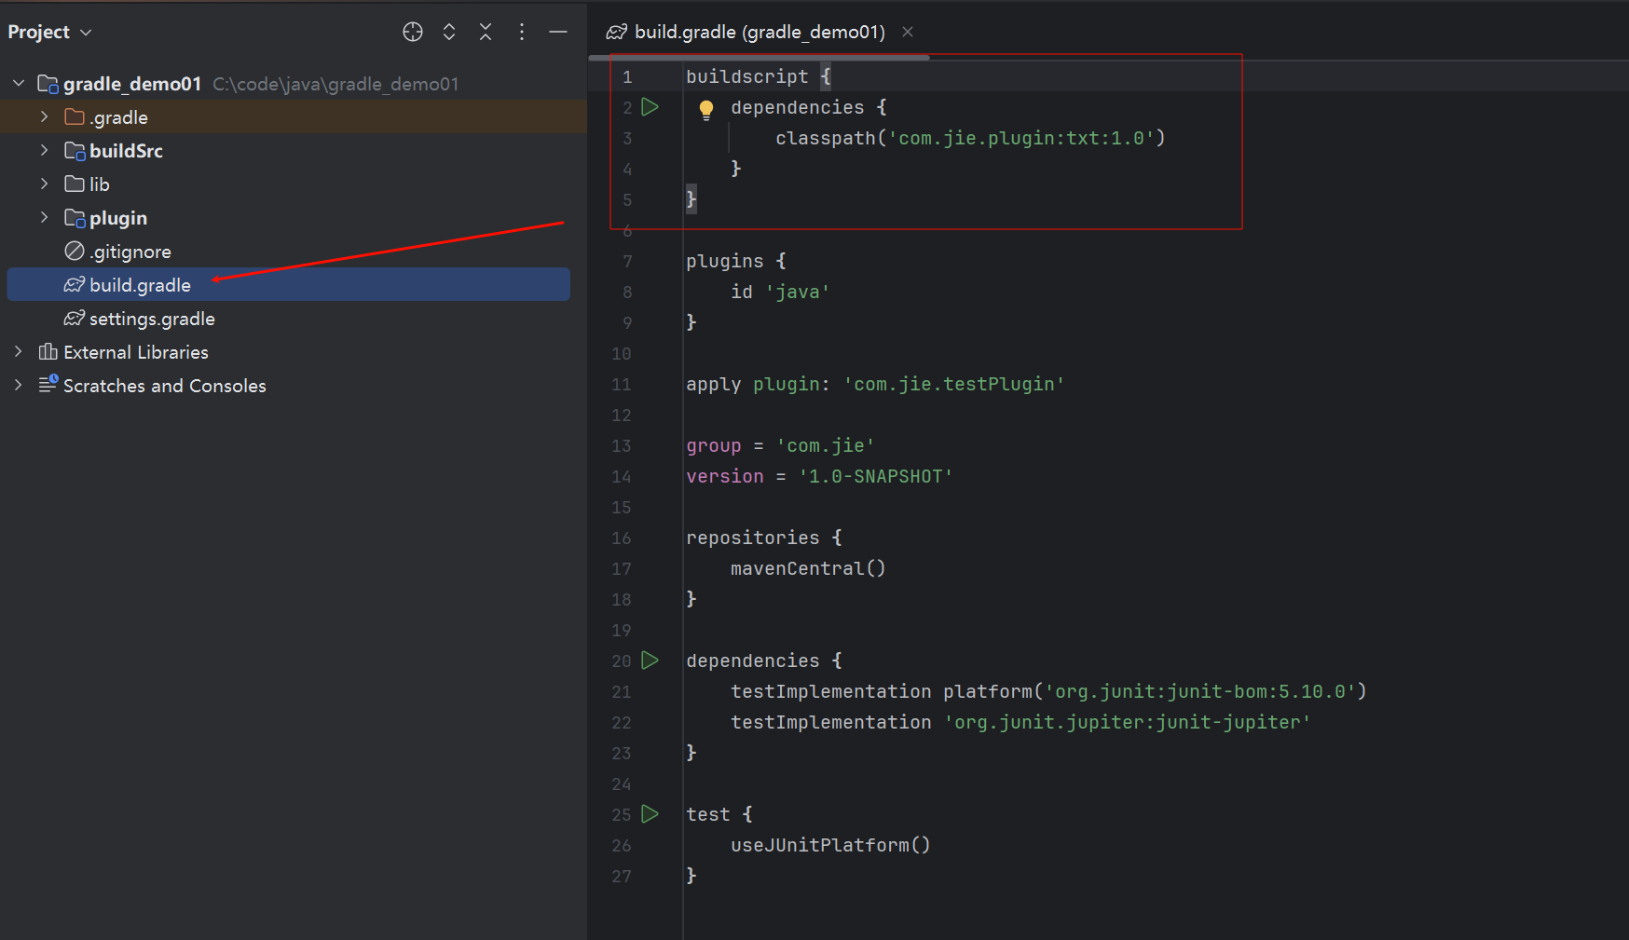Click the Gradle elephant icon beside settings.gradle

75,318
